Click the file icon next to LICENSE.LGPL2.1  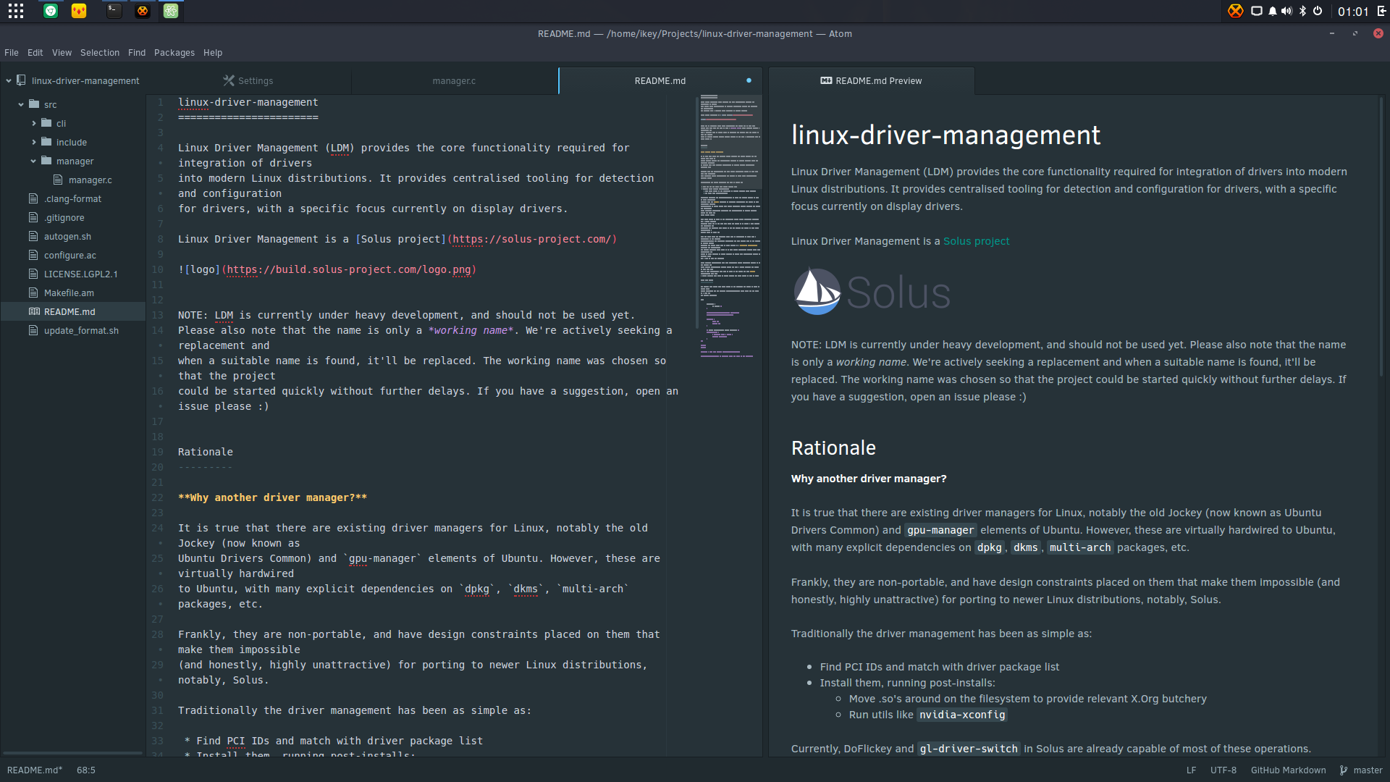pos(33,274)
